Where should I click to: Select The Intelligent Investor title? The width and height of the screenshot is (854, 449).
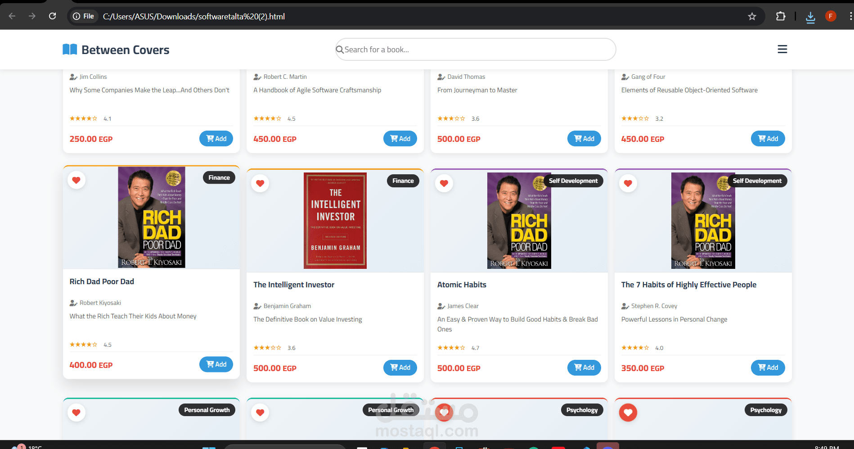click(x=294, y=285)
